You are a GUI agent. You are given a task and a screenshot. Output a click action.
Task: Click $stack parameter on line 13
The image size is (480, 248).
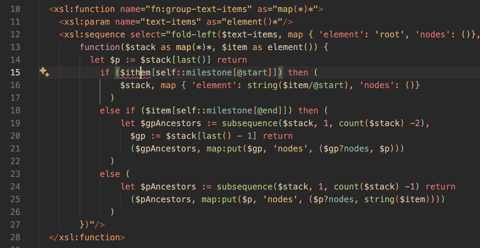140,47
